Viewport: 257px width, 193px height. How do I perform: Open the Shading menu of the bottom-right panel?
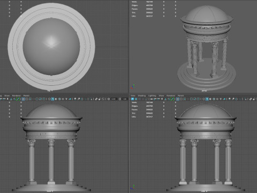pos(142,95)
